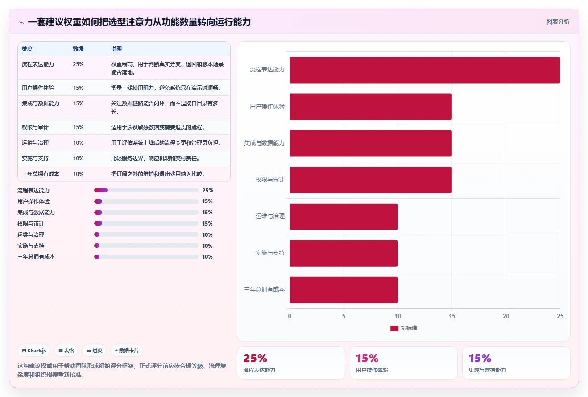Click the 三年总拥有成本 chart bar

tap(344, 290)
